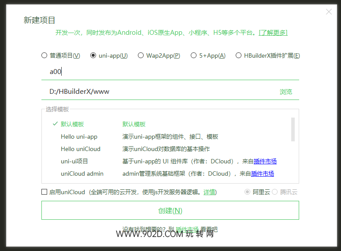The height and width of the screenshot is (251, 341).
Task: Close the new project dialog
Action: click(x=329, y=12)
